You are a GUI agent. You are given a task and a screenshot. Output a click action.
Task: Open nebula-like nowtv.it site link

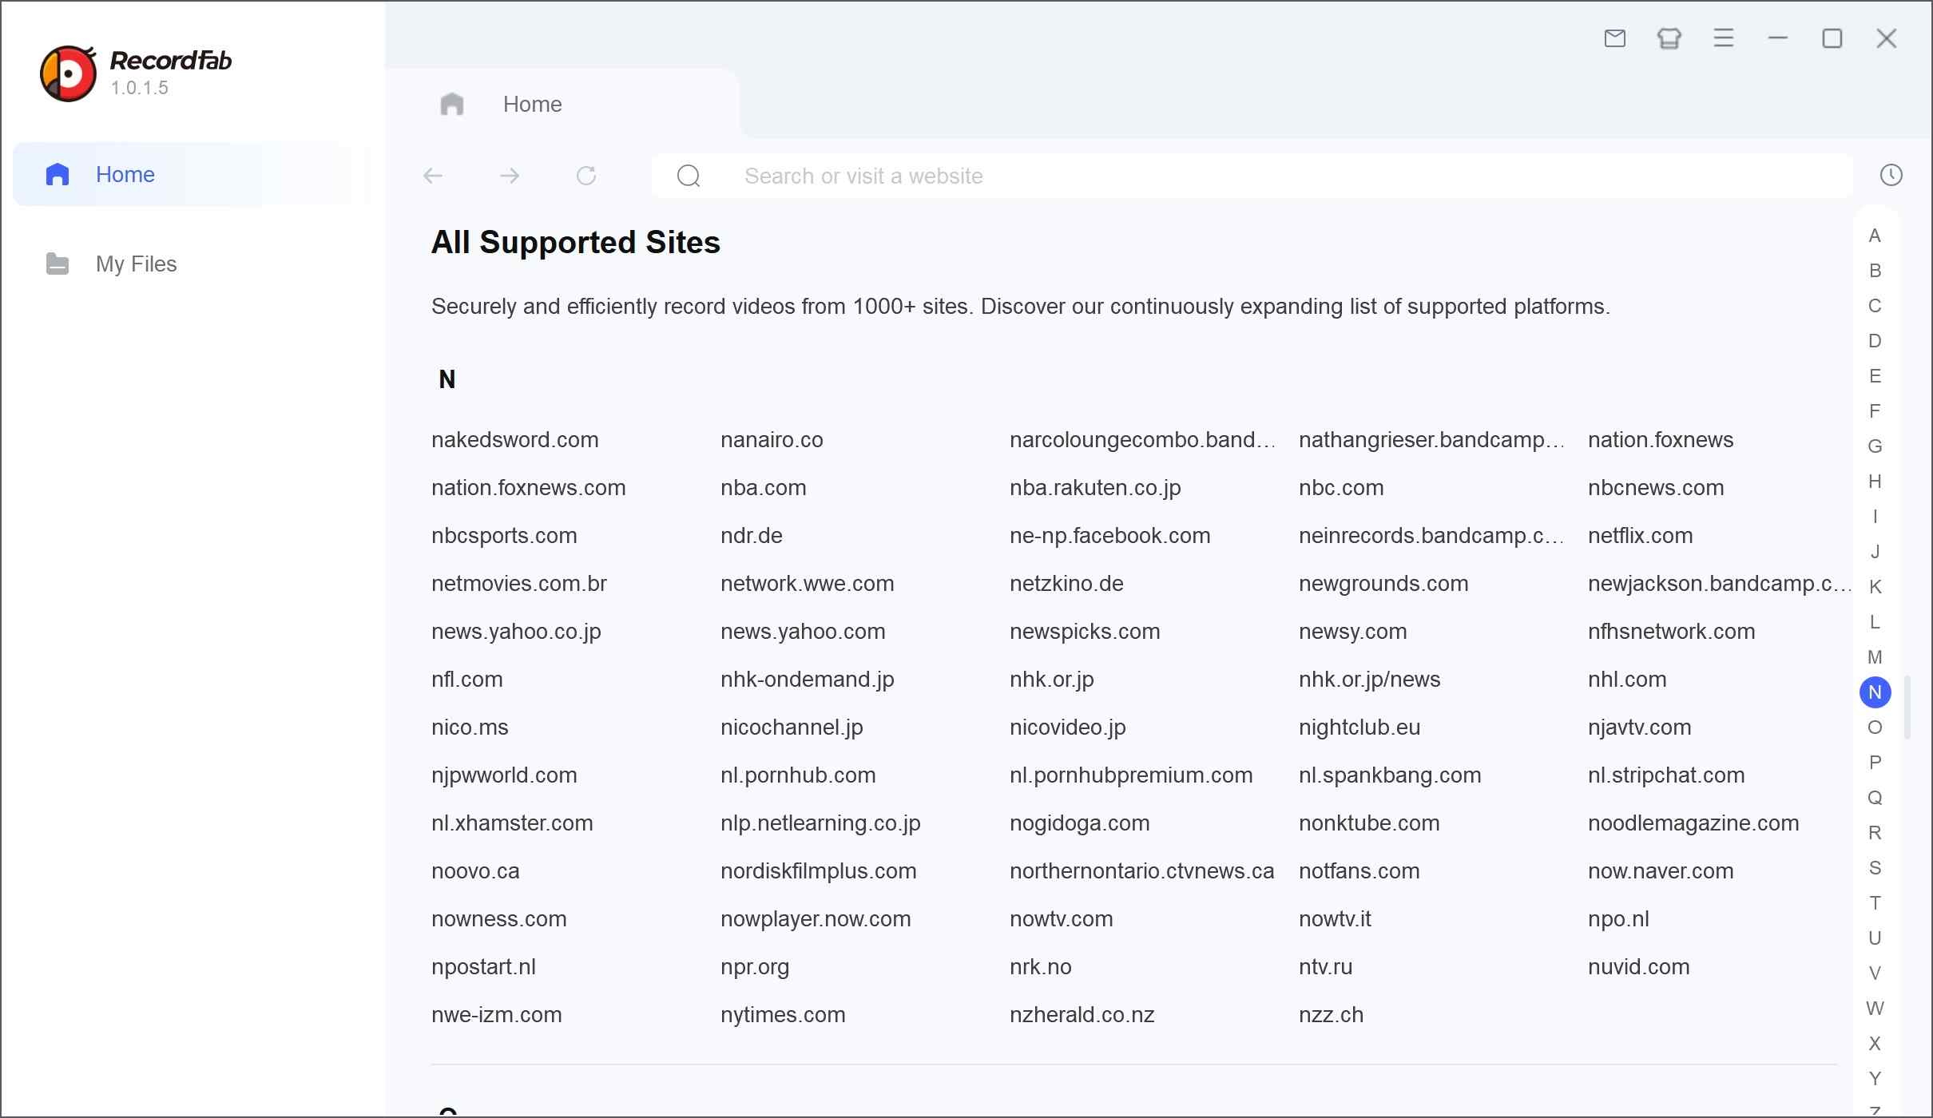1335,919
